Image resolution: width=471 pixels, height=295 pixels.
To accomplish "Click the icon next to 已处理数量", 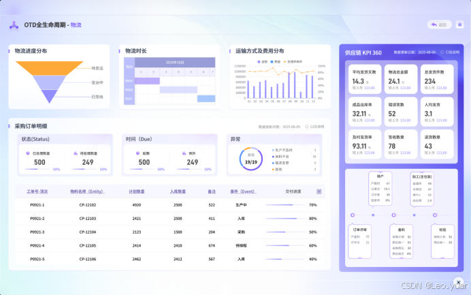I will click(x=28, y=153).
